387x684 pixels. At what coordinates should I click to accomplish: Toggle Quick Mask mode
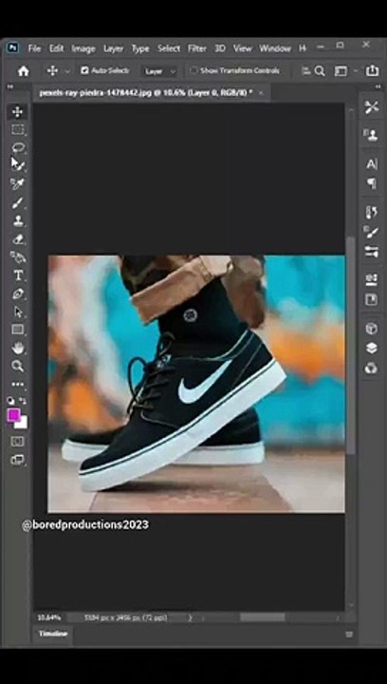pos(17,442)
